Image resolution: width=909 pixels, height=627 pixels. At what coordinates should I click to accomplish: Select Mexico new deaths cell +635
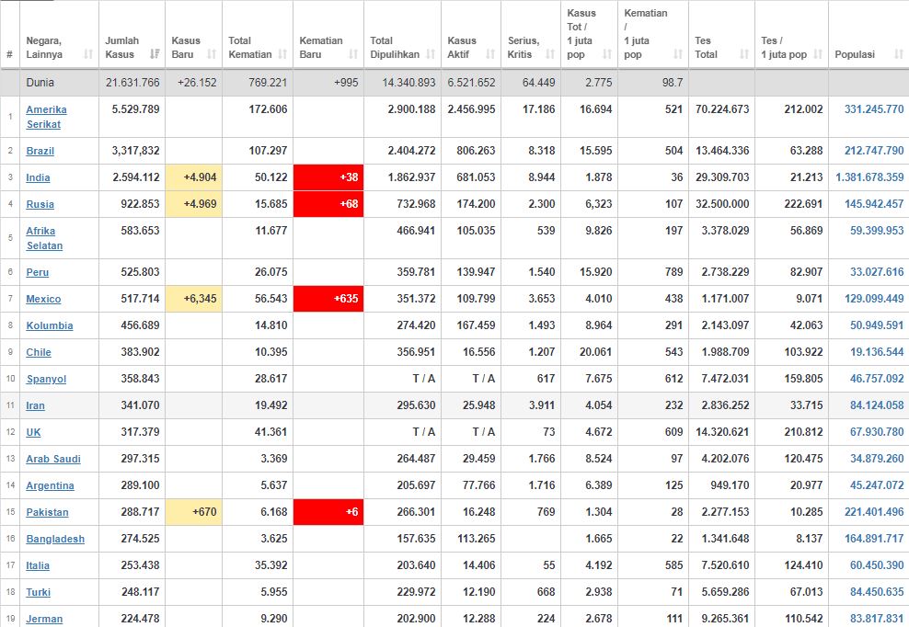tap(328, 299)
